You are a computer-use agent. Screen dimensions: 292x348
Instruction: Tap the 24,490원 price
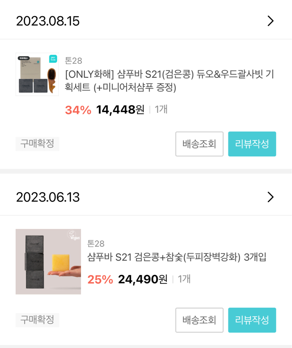(x=142, y=279)
